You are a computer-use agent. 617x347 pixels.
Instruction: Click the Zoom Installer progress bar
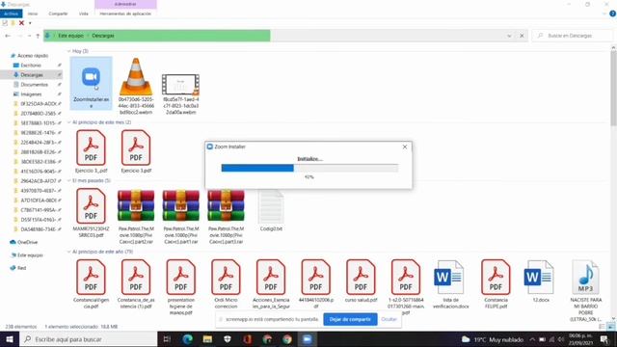pyautogui.click(x=309, y=169)
